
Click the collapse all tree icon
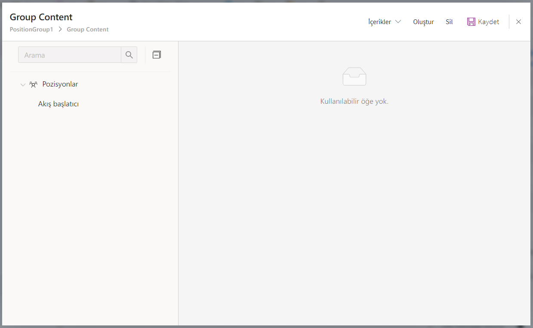click(157, 55)
